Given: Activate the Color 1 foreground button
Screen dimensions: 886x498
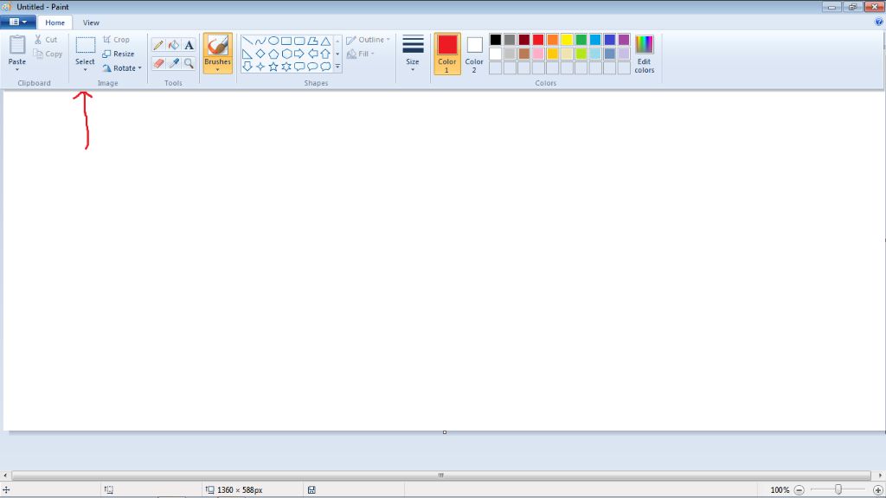Looking at the screenshot, I should tap(447, 54).
